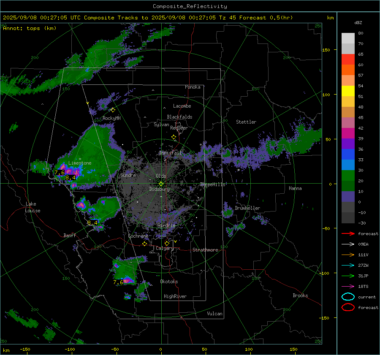Click the Red Deer yellow diamond marker
This screenshot has height=355, width=380.
pyautogui.click(x=174, y=137)
